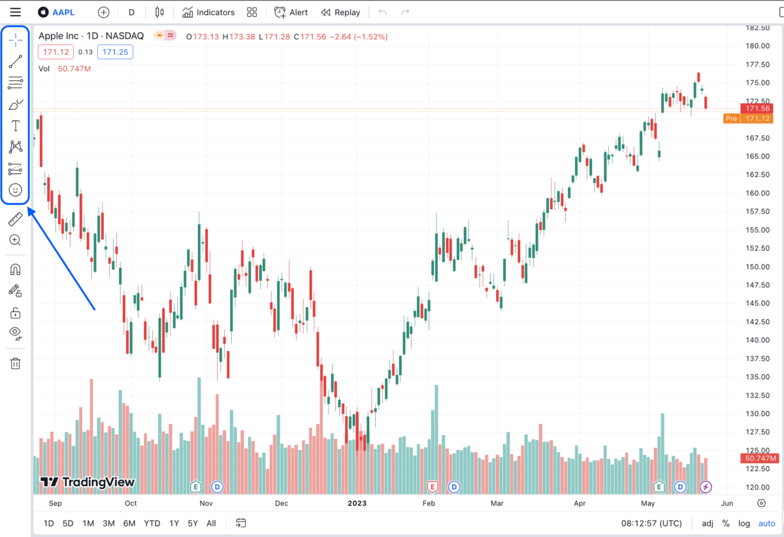This screenshot has width=784, height=537.
Task: Click the zoom in magnifier tool
Action: point(16,240)
